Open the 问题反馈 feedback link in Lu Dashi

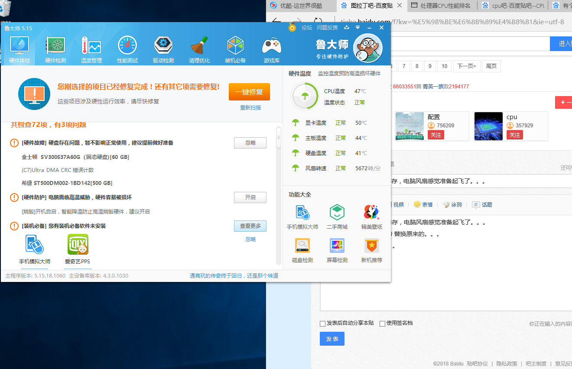[x=327, y=28]
